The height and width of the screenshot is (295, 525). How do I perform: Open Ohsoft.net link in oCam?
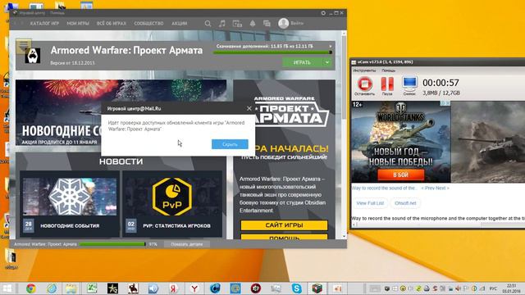(405, 203)
